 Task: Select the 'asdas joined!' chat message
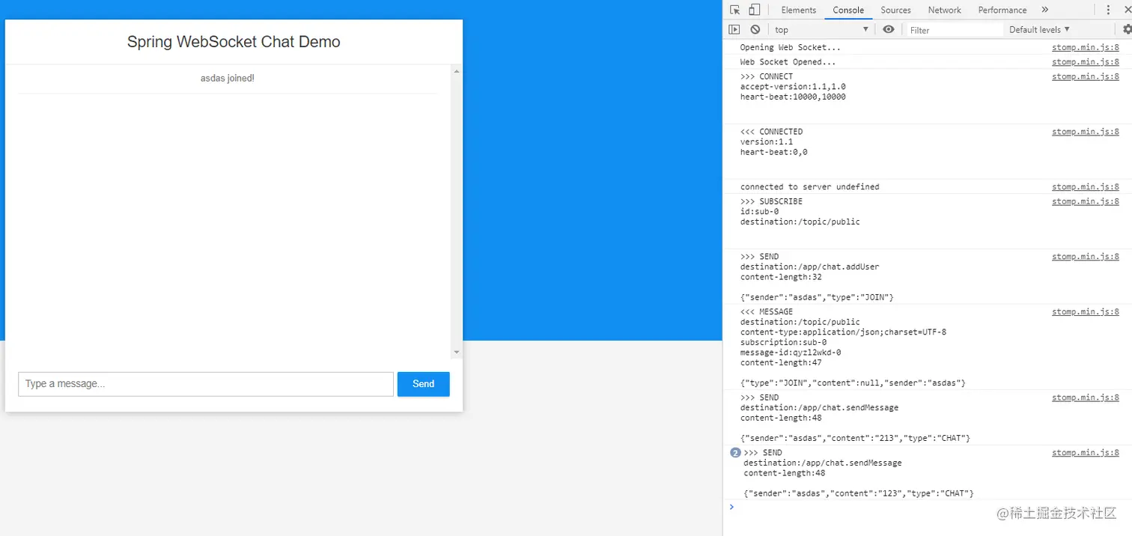point(228,78)
